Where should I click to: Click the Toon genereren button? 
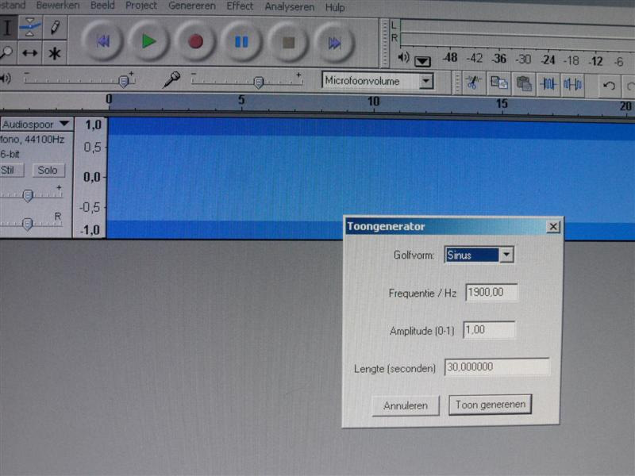490,405
